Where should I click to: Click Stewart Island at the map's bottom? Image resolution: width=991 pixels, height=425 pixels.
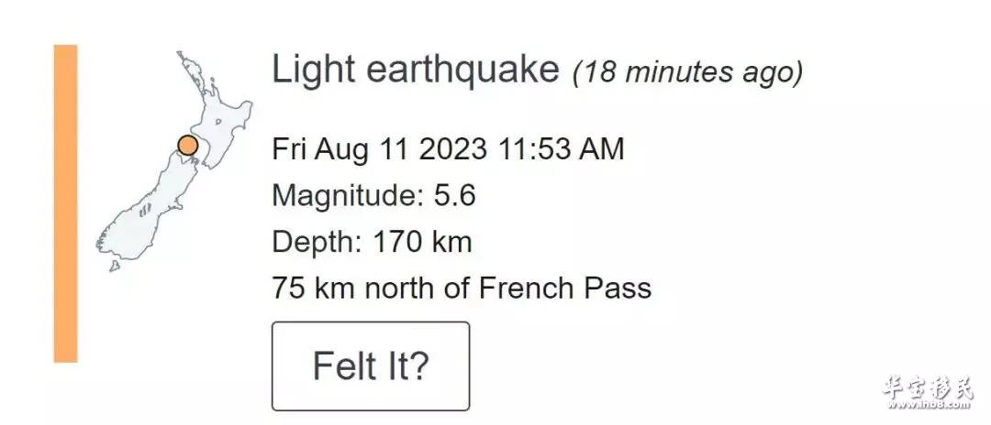pyautogui.click(x=115, y=267)
